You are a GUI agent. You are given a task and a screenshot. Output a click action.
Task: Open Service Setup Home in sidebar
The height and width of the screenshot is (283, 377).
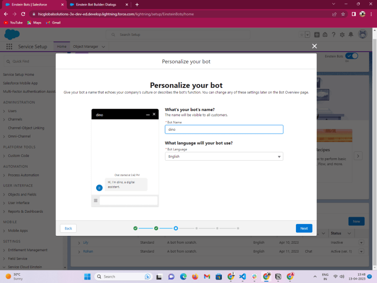[x=19, y=75]
